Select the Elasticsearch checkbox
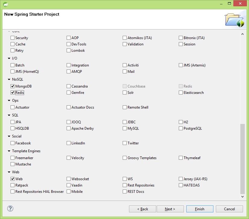Image resolution: width=249 pixels, height=219 pixels. 181,93
